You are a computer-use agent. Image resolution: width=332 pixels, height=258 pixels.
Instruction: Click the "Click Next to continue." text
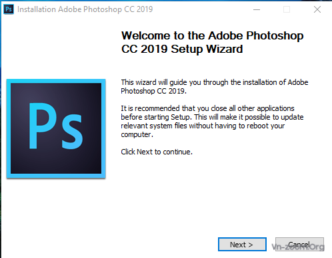157,152
